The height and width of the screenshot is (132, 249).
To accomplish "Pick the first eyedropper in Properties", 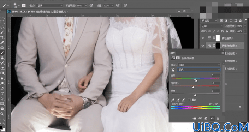I will [173, 100].
